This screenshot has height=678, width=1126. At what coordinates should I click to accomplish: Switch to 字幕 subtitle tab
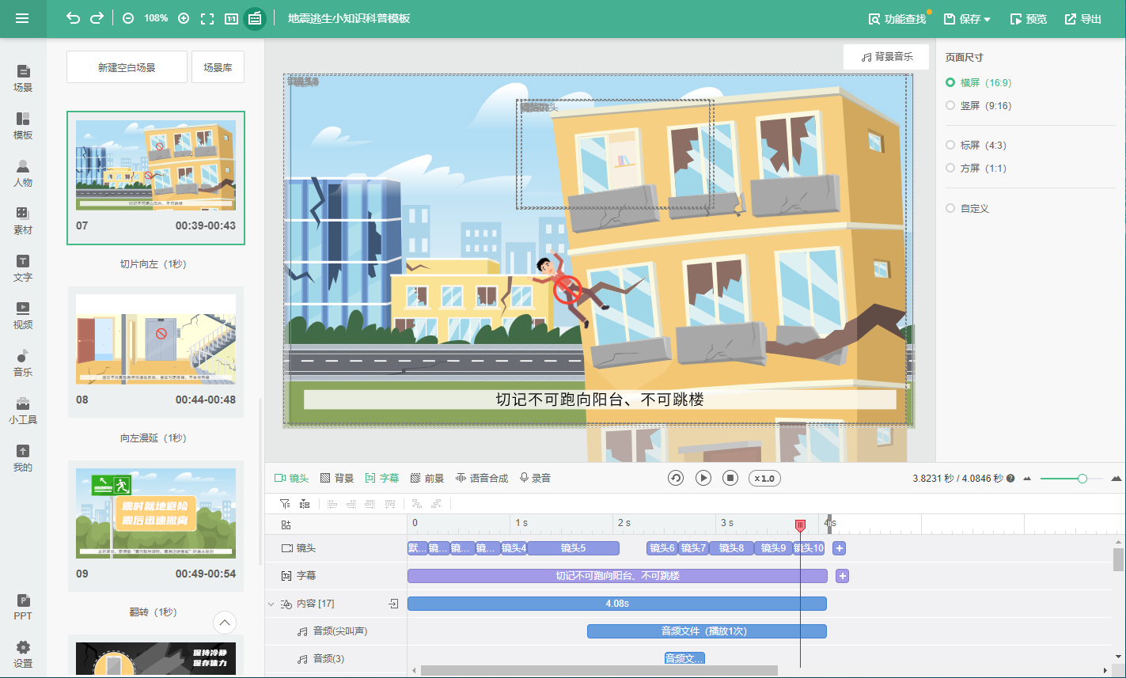point(382,479)
